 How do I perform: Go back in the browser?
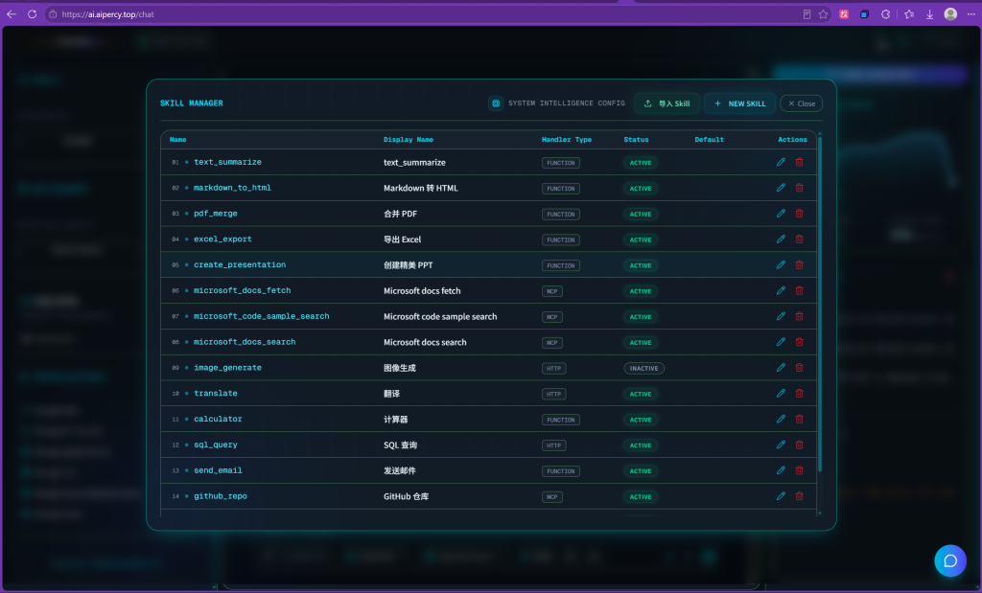pyautogui.click(x=12, y=13)
